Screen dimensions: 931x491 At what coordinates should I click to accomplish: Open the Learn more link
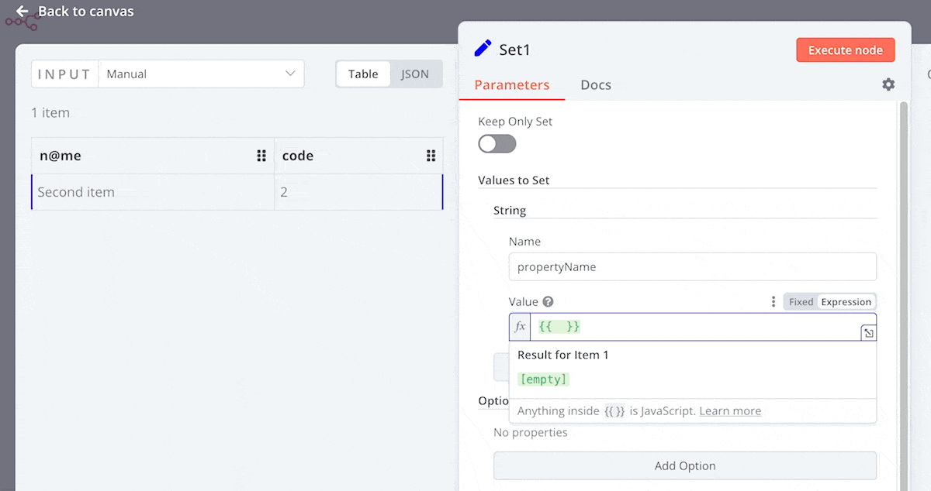tap(729, 411)
